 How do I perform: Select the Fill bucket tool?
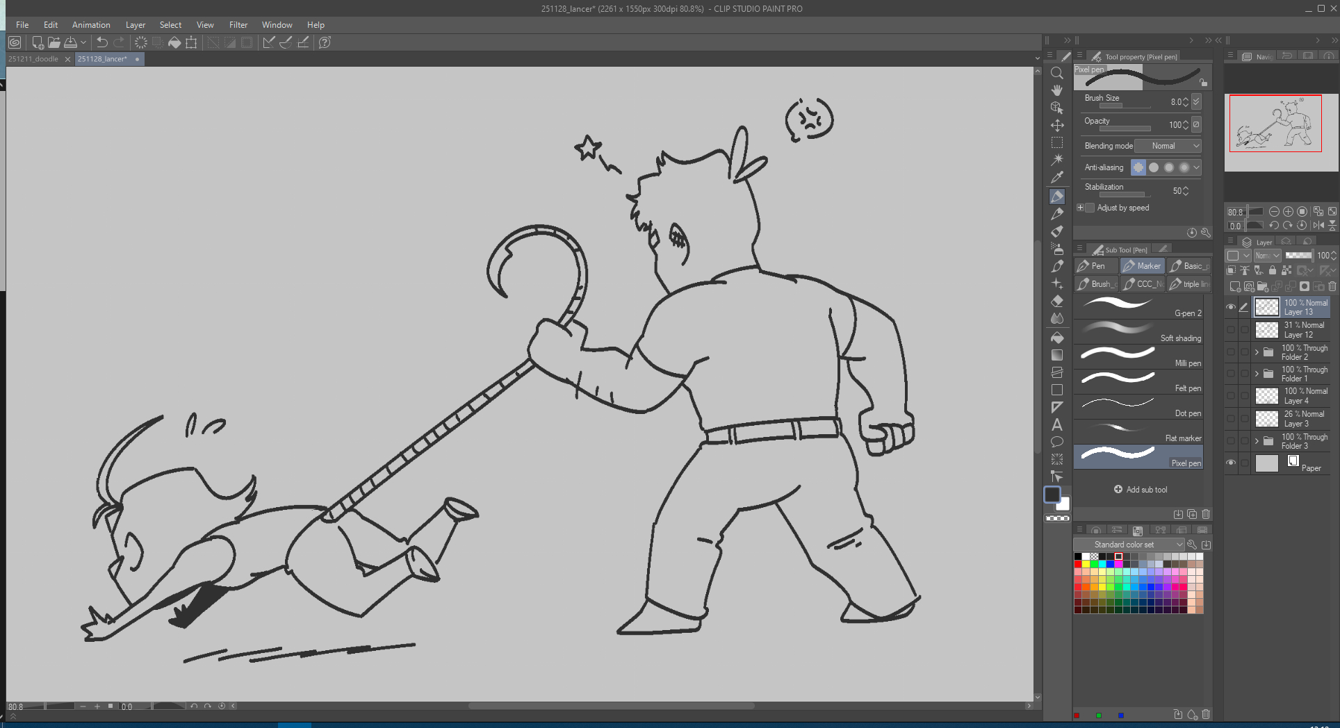pos(1057,338)
